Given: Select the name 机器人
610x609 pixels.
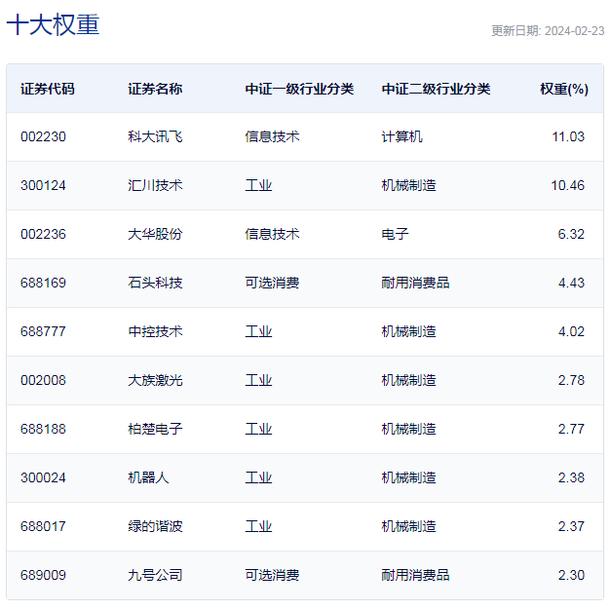Looking at the screenshot, I should tap(148, 477).
